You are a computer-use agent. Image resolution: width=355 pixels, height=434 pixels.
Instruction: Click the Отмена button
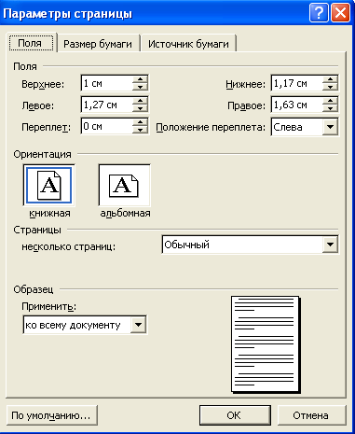[311, 415]
